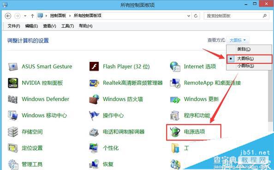Open the 管理工具 link
The image size is (274, 170).
[32, 164]
